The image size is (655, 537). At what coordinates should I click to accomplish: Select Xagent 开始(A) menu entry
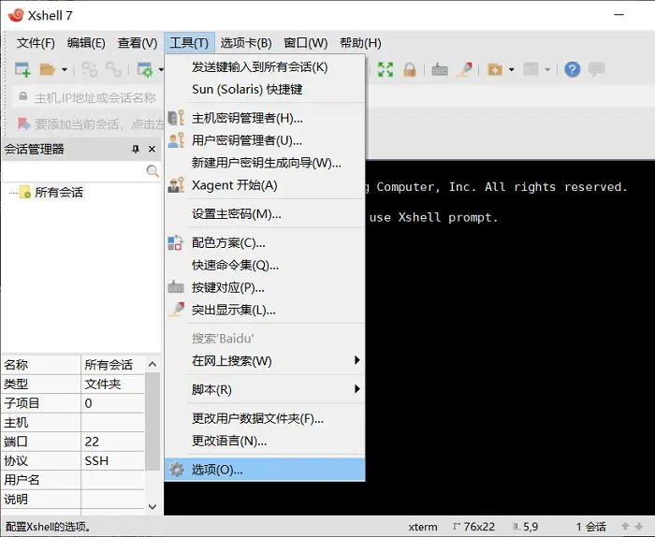point(265,185)
